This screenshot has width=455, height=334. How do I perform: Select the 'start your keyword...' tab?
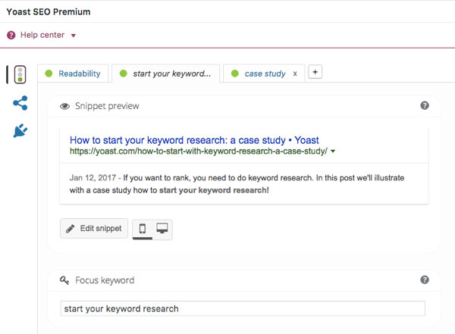click(165, 73)
